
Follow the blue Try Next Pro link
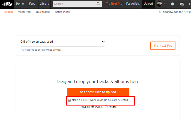(27, 50)
